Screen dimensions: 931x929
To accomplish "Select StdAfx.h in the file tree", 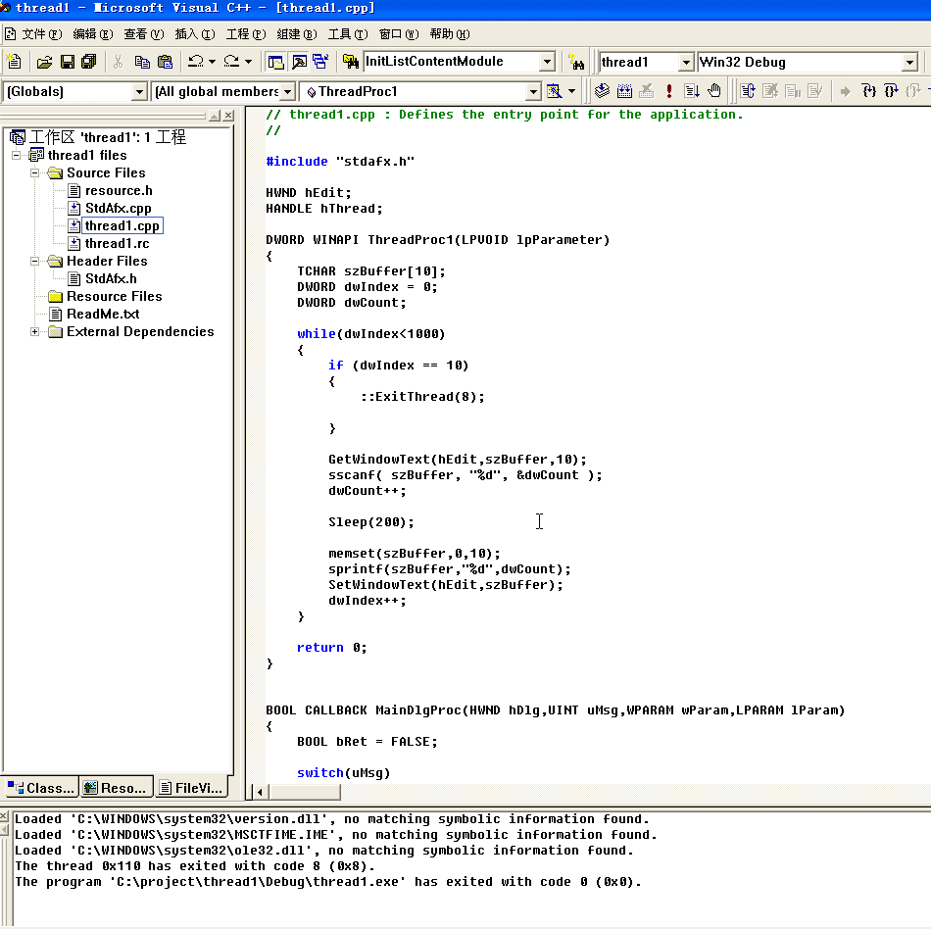I will 110,279.
